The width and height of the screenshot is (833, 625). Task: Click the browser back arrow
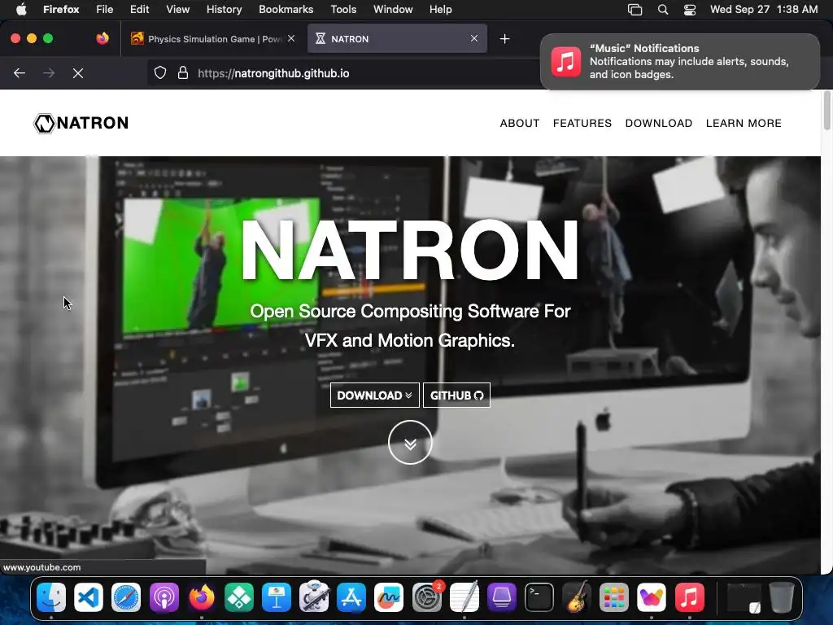pyautogui.click(x=20, y=73)
